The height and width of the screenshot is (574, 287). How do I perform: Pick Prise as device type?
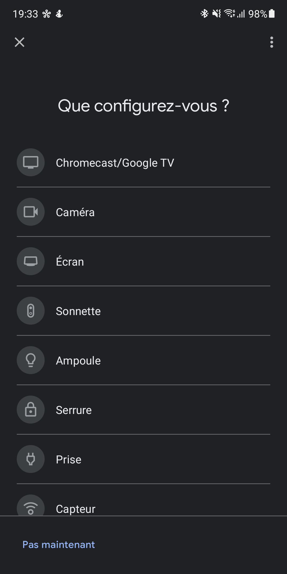[143, 459]
